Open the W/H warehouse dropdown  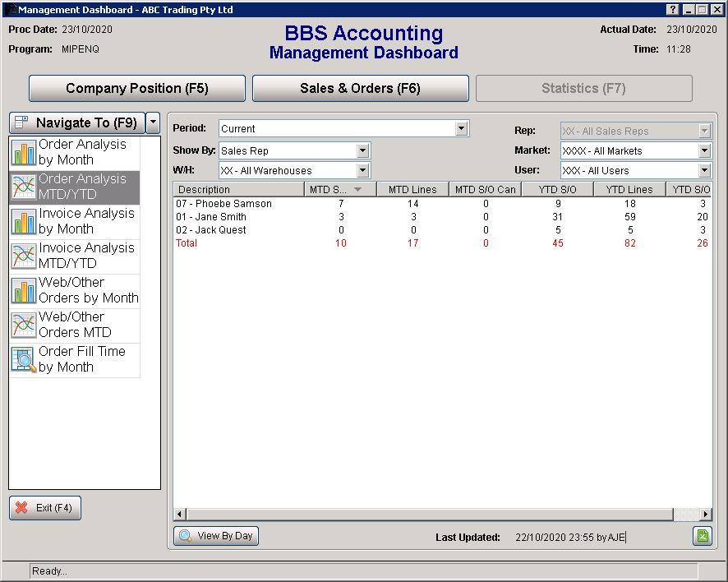click(362, 170)
